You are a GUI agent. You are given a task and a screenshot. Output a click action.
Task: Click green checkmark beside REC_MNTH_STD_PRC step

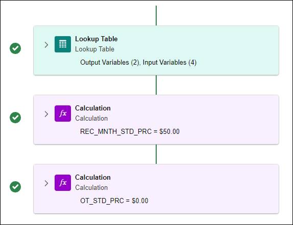click(15, 118)
